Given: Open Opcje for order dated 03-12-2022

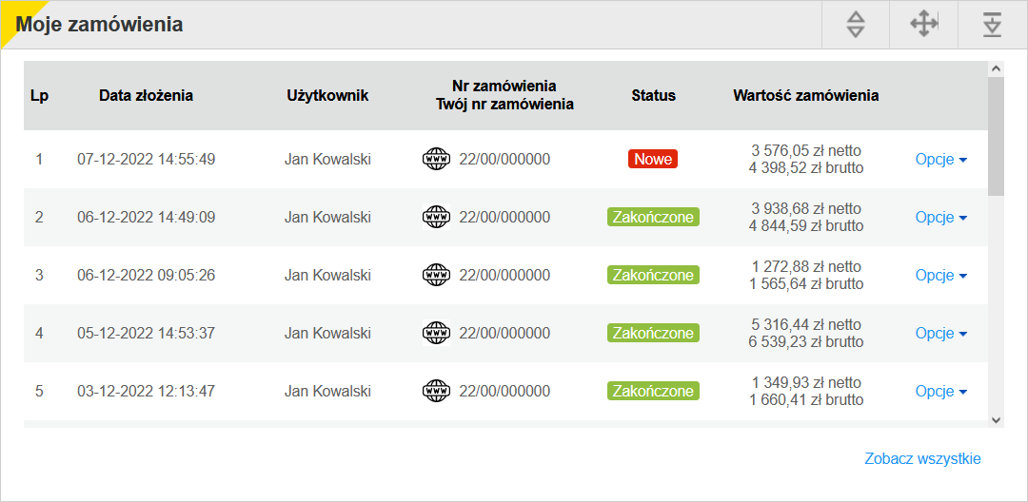Looking at the screenshot, I should click(941, 392).
